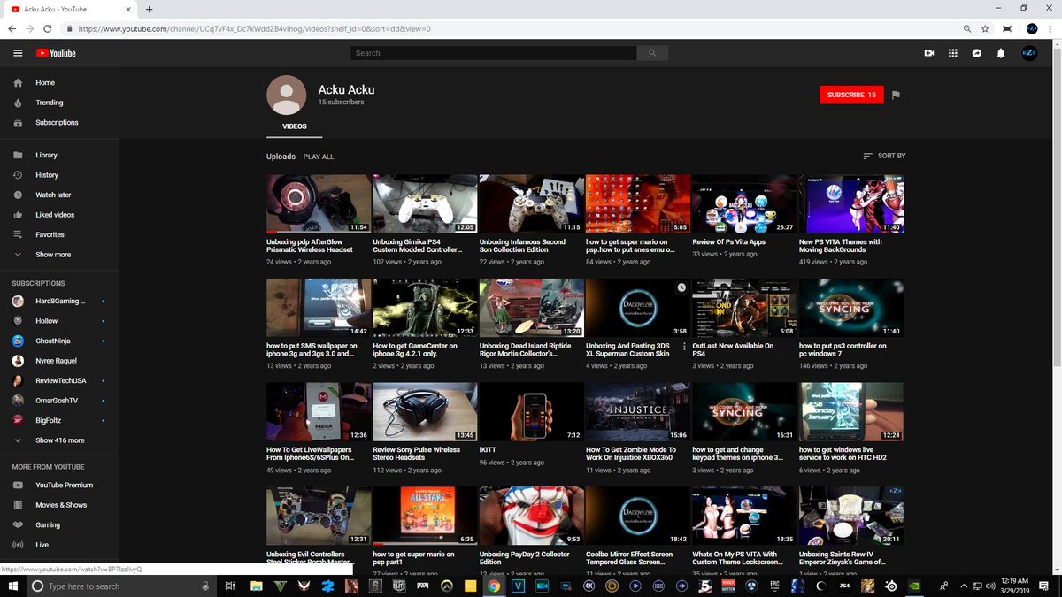Switch to the Acku Acku browser tab
The height and width of the screenshot is (597, 1062).
(71, 9)
